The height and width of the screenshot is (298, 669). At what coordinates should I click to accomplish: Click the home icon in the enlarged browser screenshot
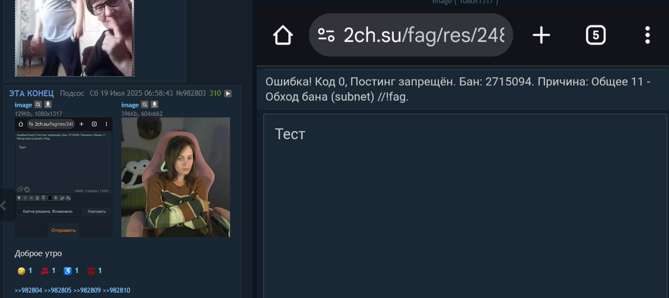point(283,35)
